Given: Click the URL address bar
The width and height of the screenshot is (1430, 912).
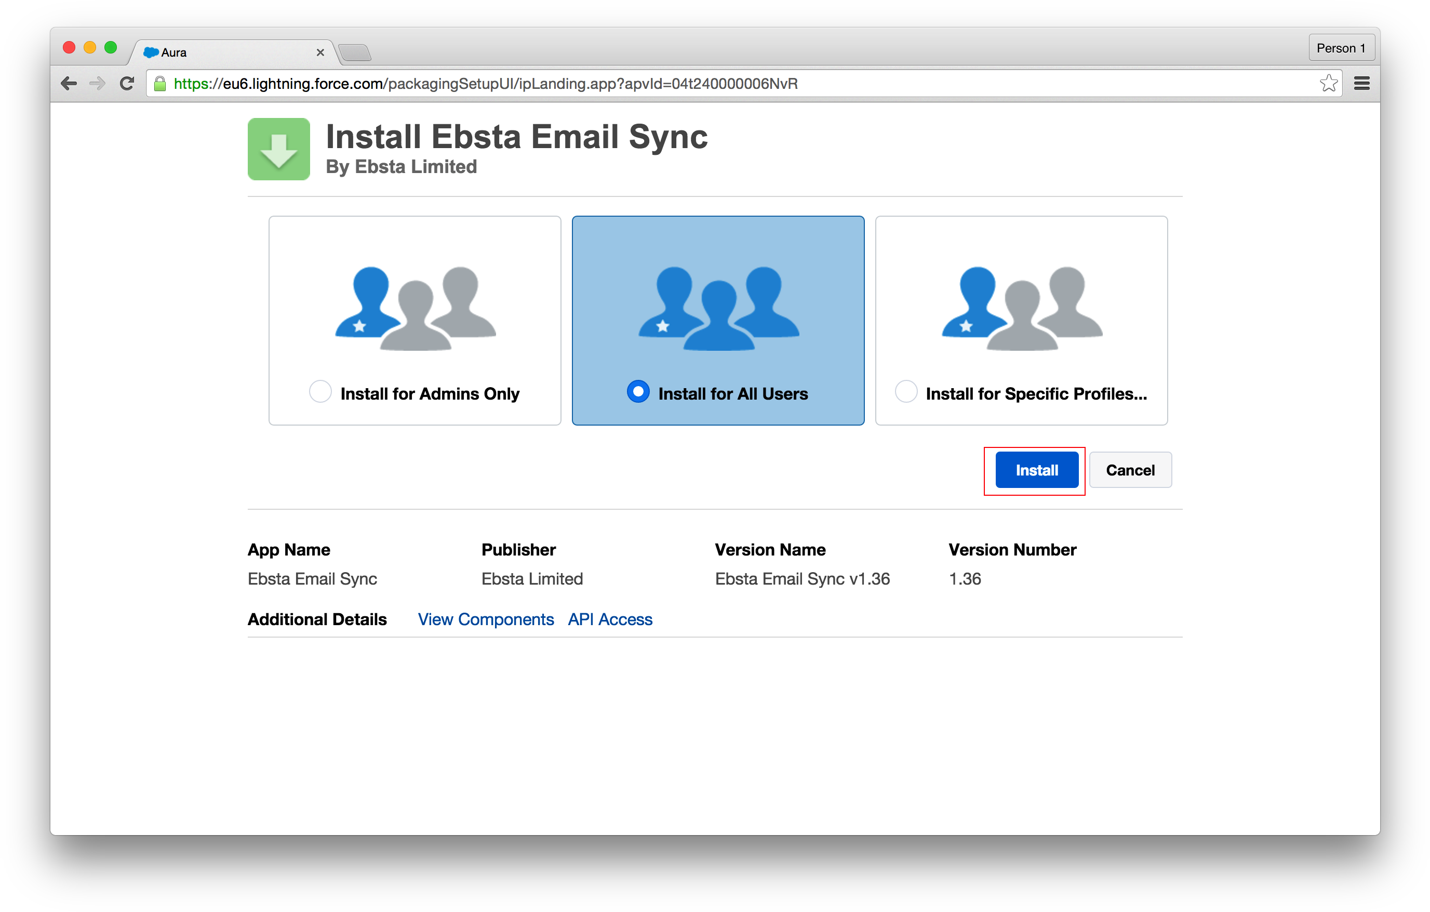Looking at the screenshot, I should click(x=743, y=84).
